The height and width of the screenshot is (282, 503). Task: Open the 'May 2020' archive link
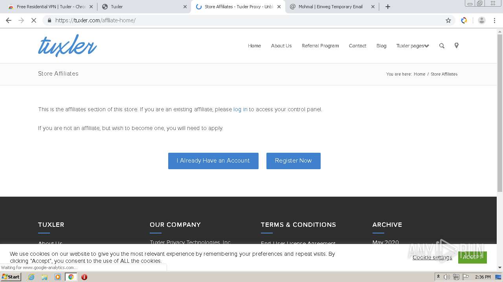coord(386,242)
